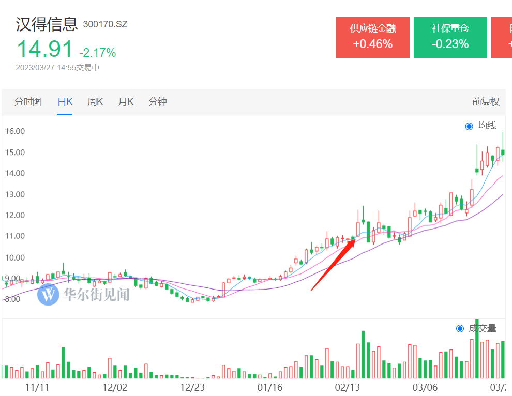Click the stock code 300170.SZ

coord(105,24)
